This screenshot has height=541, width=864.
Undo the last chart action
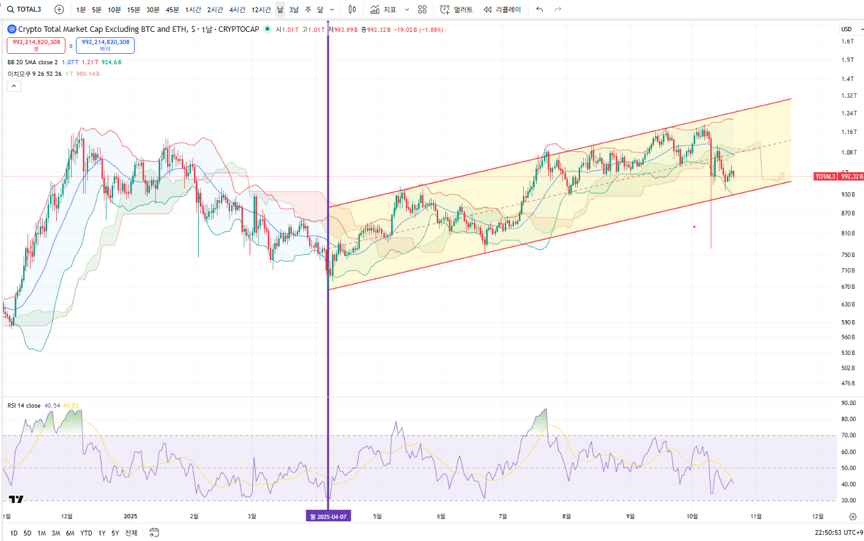[539, 9]
